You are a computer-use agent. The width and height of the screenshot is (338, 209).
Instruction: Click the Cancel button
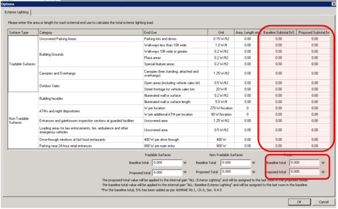(324, 202)
